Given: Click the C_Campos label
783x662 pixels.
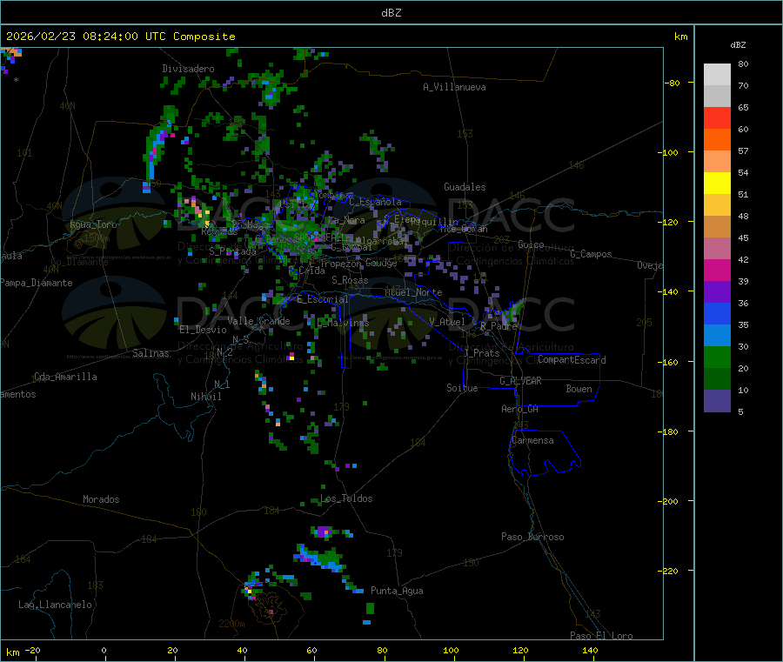Looking at the screenshot, I should click(592, 254).
